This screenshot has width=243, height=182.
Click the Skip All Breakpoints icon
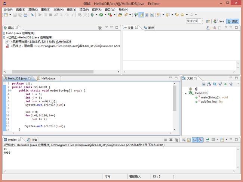33,15
